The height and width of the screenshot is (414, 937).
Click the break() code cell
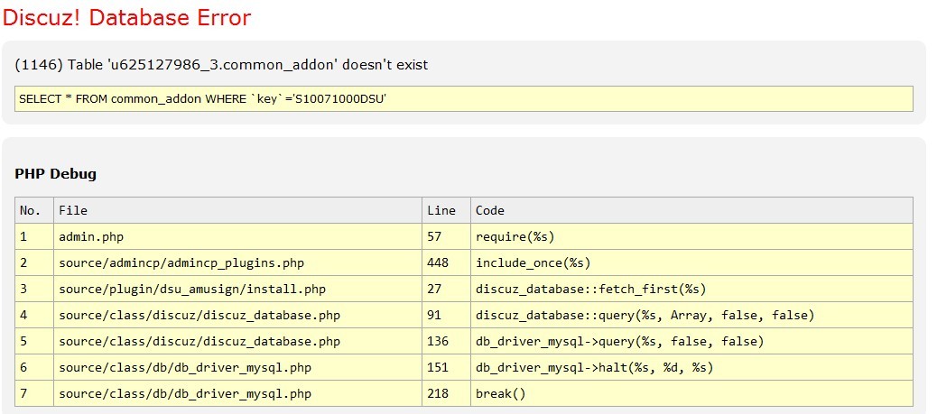coord(500,393)
